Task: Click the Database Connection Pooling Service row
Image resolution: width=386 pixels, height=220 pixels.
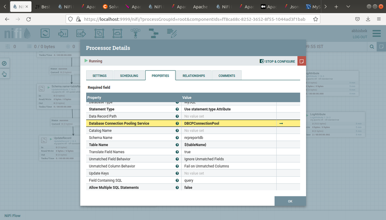Action: coord(193,124)
